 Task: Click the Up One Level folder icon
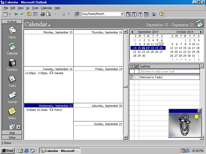coord(29,14)
